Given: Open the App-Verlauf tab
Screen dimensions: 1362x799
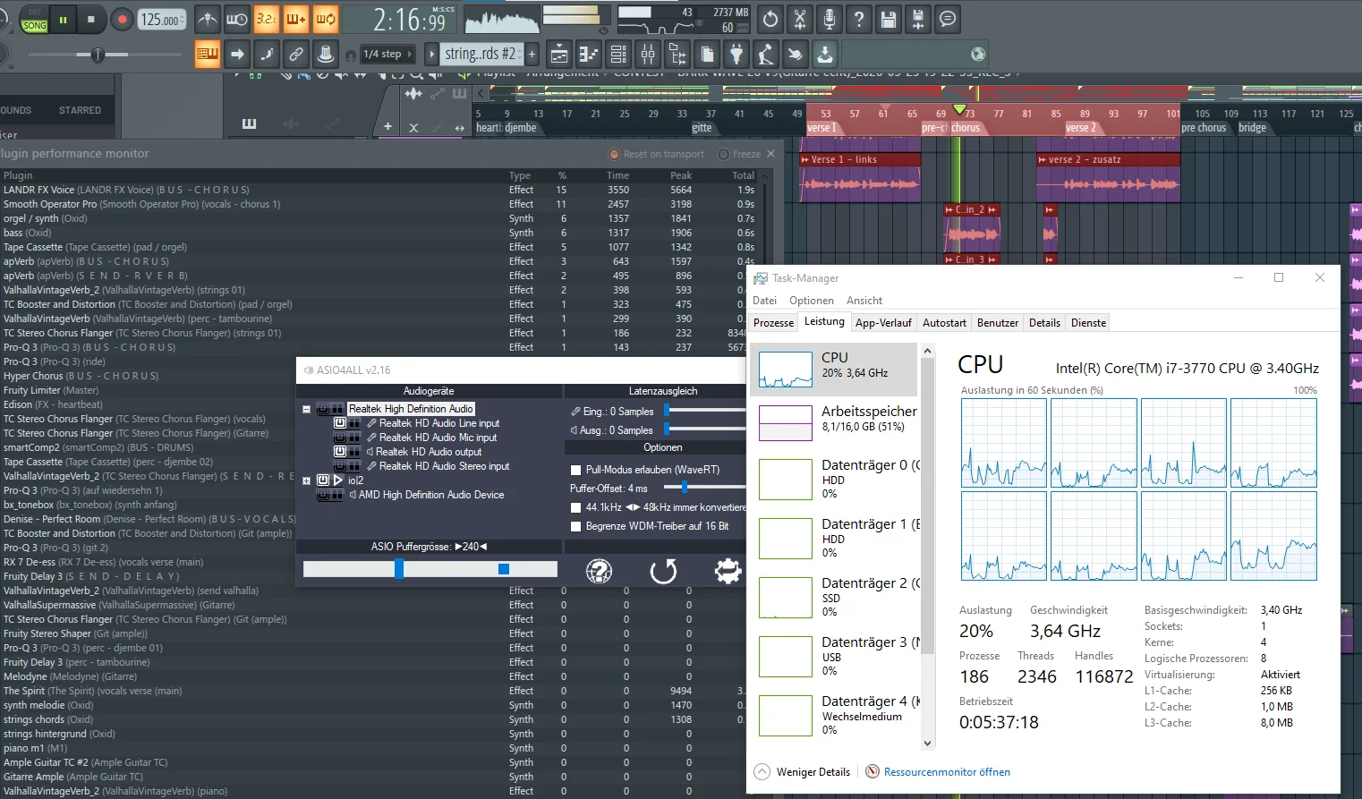Looking at the screenshot, I should pos(883,323).
